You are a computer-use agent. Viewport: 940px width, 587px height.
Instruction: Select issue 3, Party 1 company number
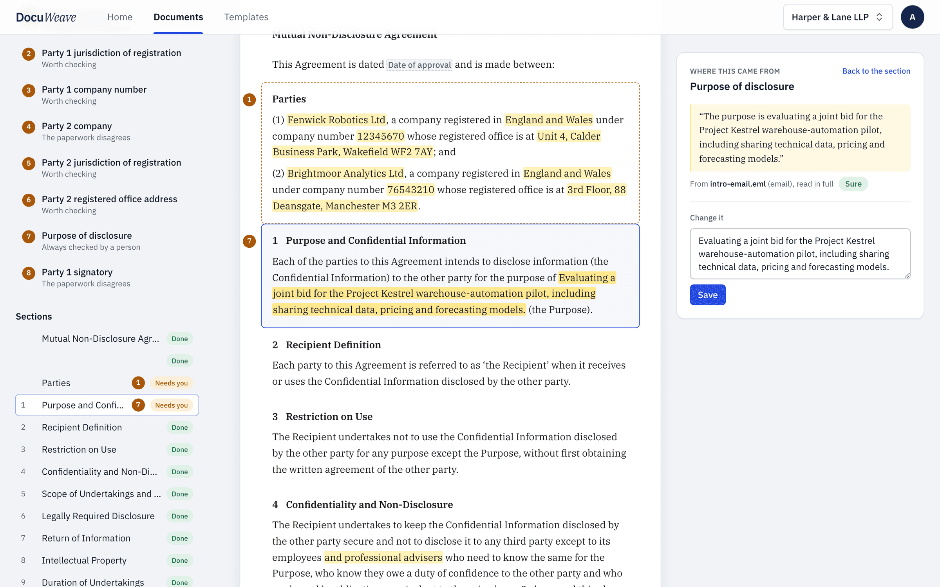pos(107,95)
